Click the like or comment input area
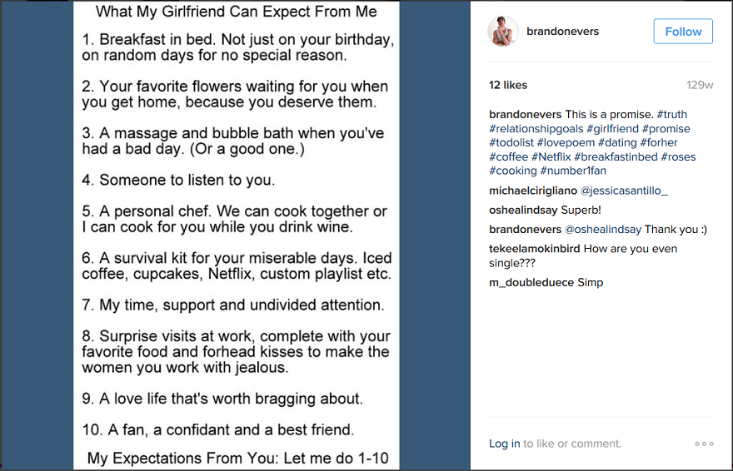 coord(572,444)
